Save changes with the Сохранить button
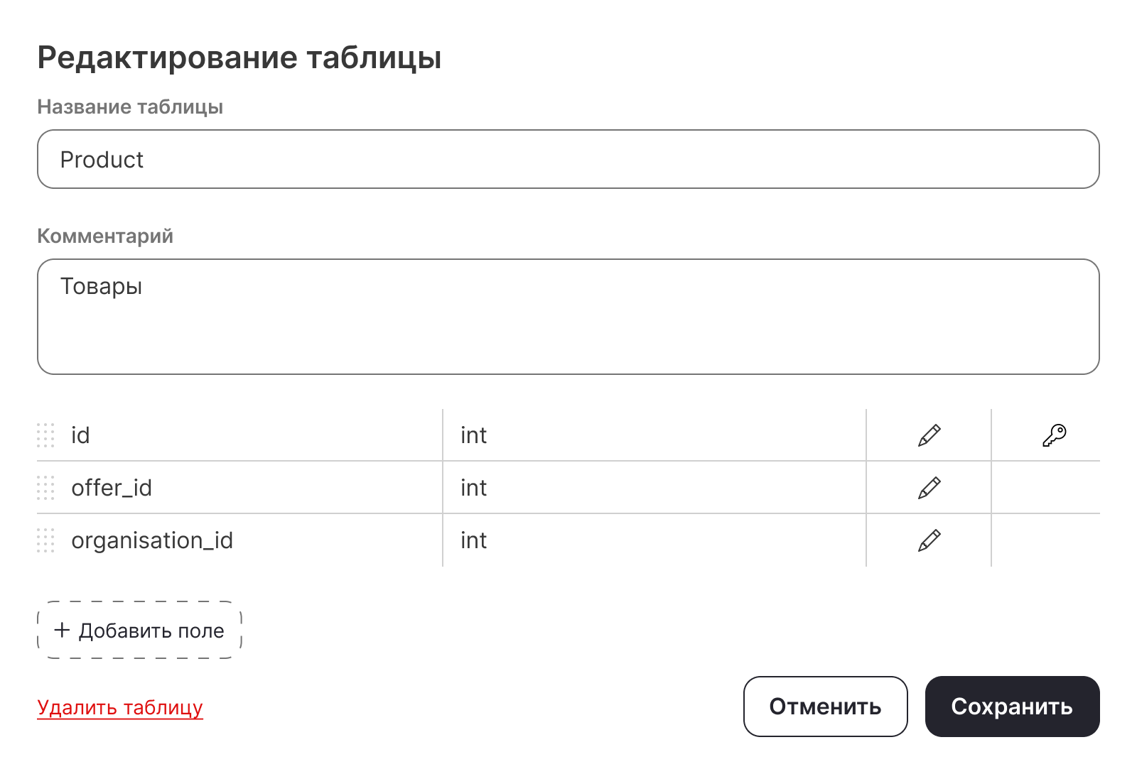Viewport: 1137px width, 774px height. (x=1012, y=707)
